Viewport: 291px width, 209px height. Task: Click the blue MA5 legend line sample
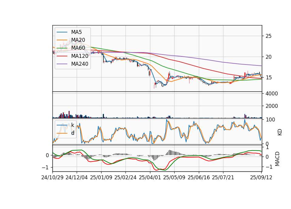click(62, 32)
